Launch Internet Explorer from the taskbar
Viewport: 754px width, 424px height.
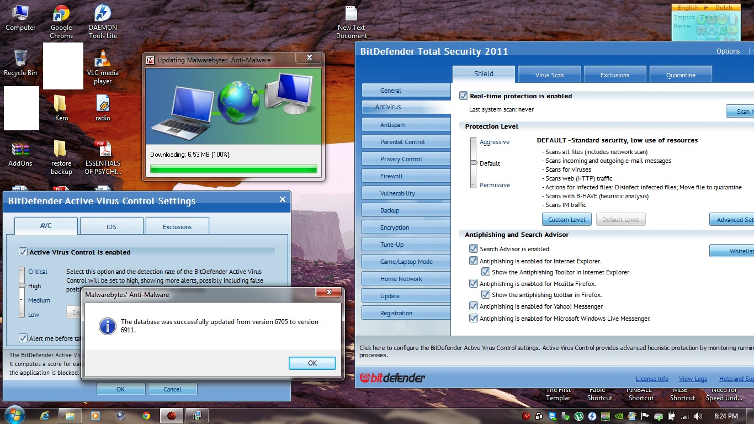coord(45,415)
